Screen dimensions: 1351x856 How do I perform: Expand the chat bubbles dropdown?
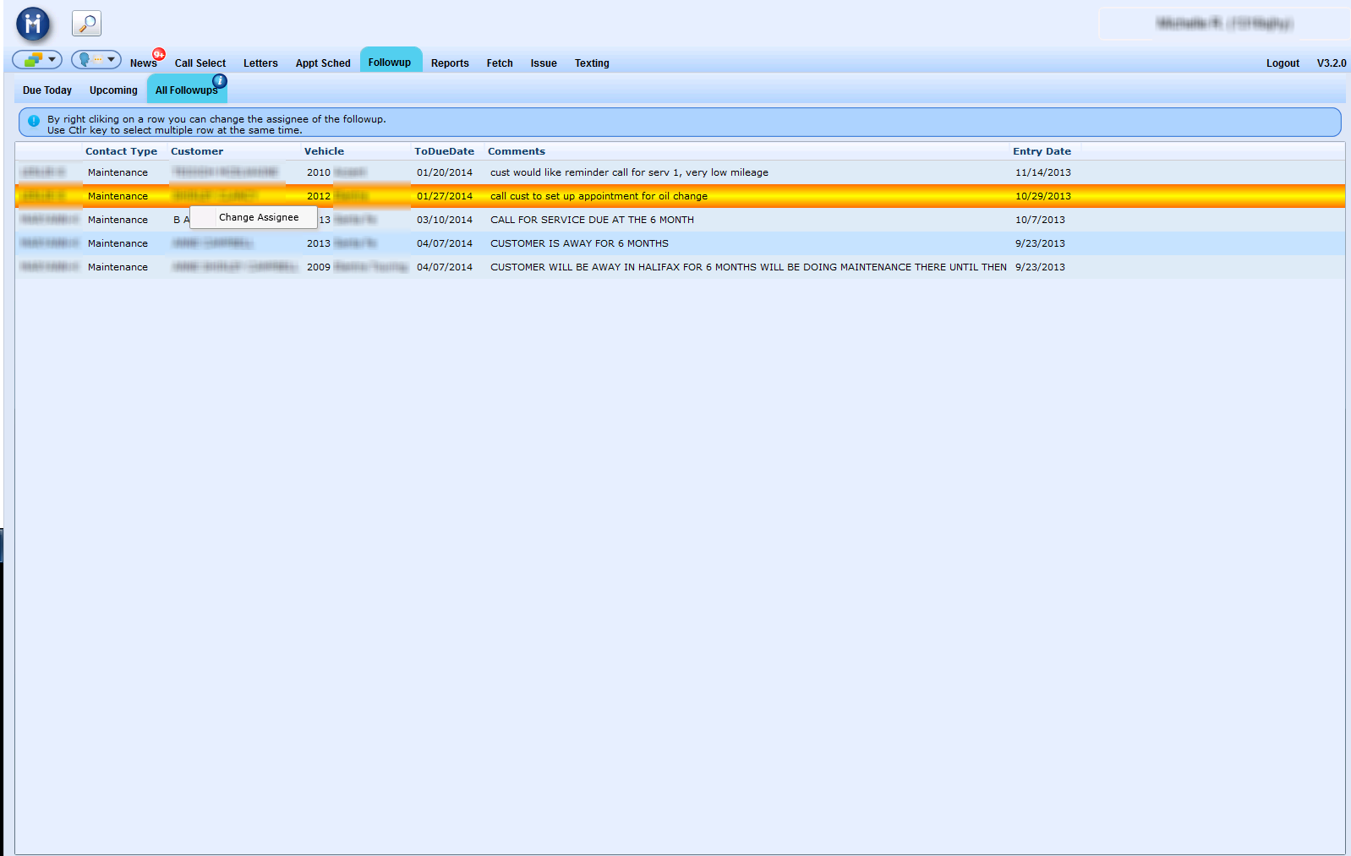pyautogui.click(x=37, y=59)
